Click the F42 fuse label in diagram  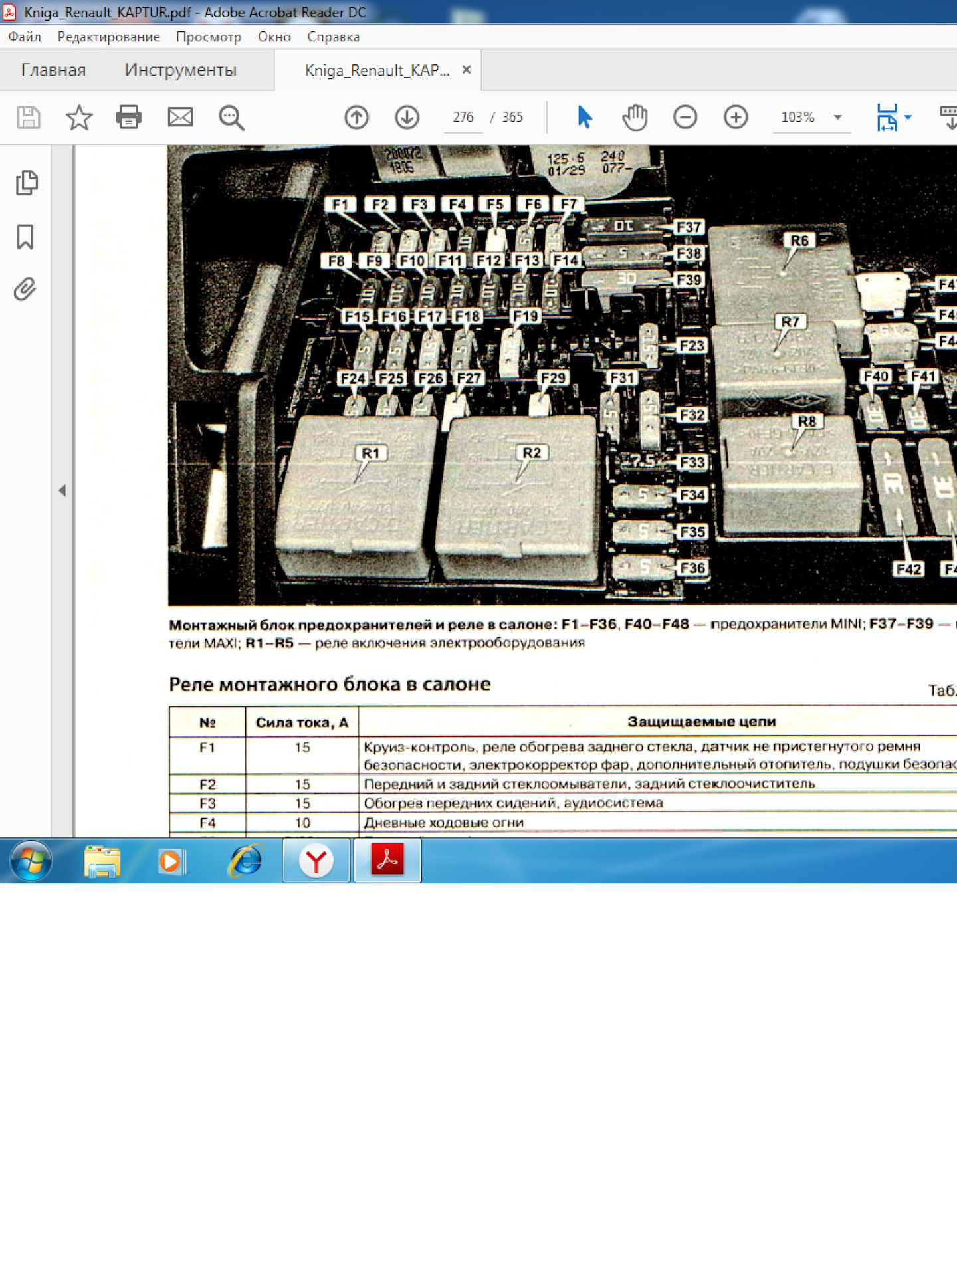click(908, 569)
